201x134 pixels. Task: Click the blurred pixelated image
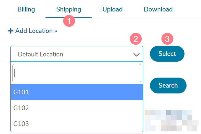click(172, 120)
